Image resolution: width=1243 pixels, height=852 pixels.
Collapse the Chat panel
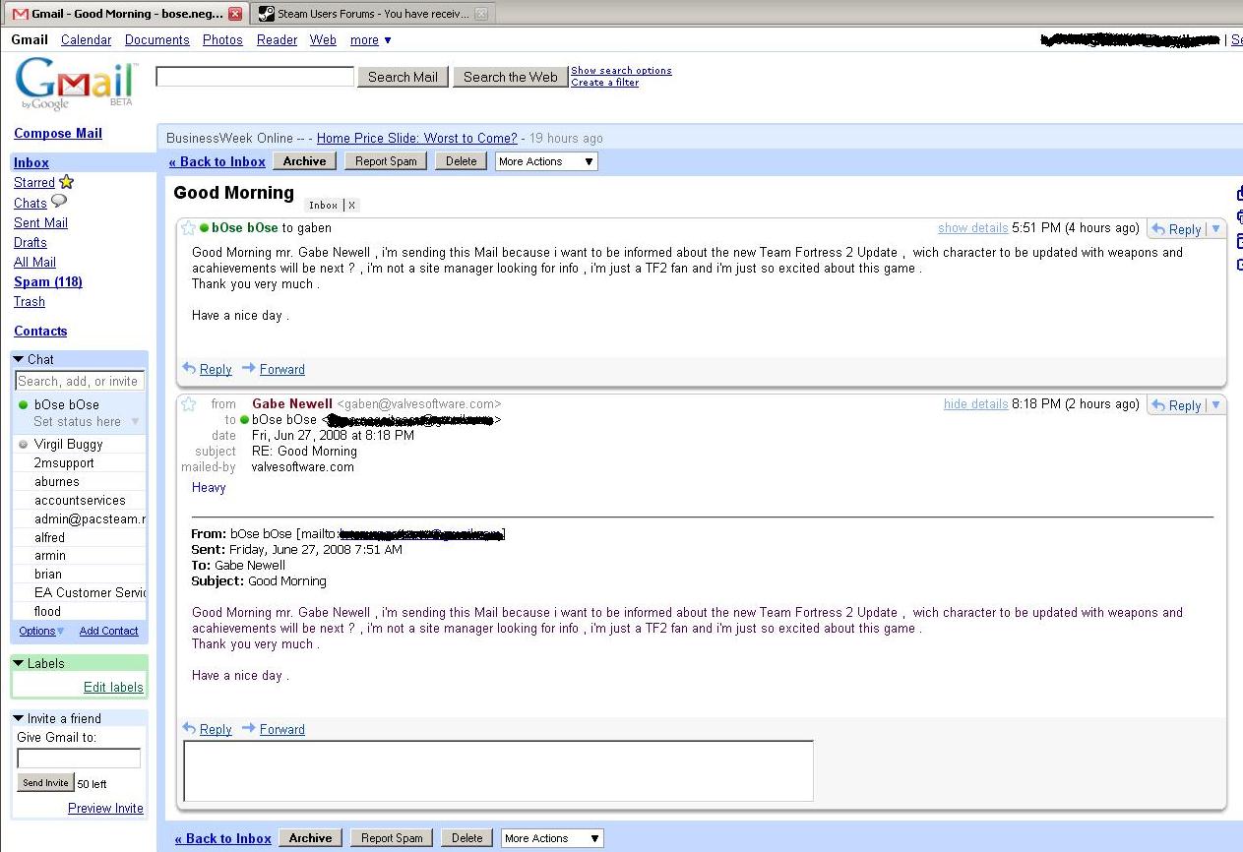19,359
